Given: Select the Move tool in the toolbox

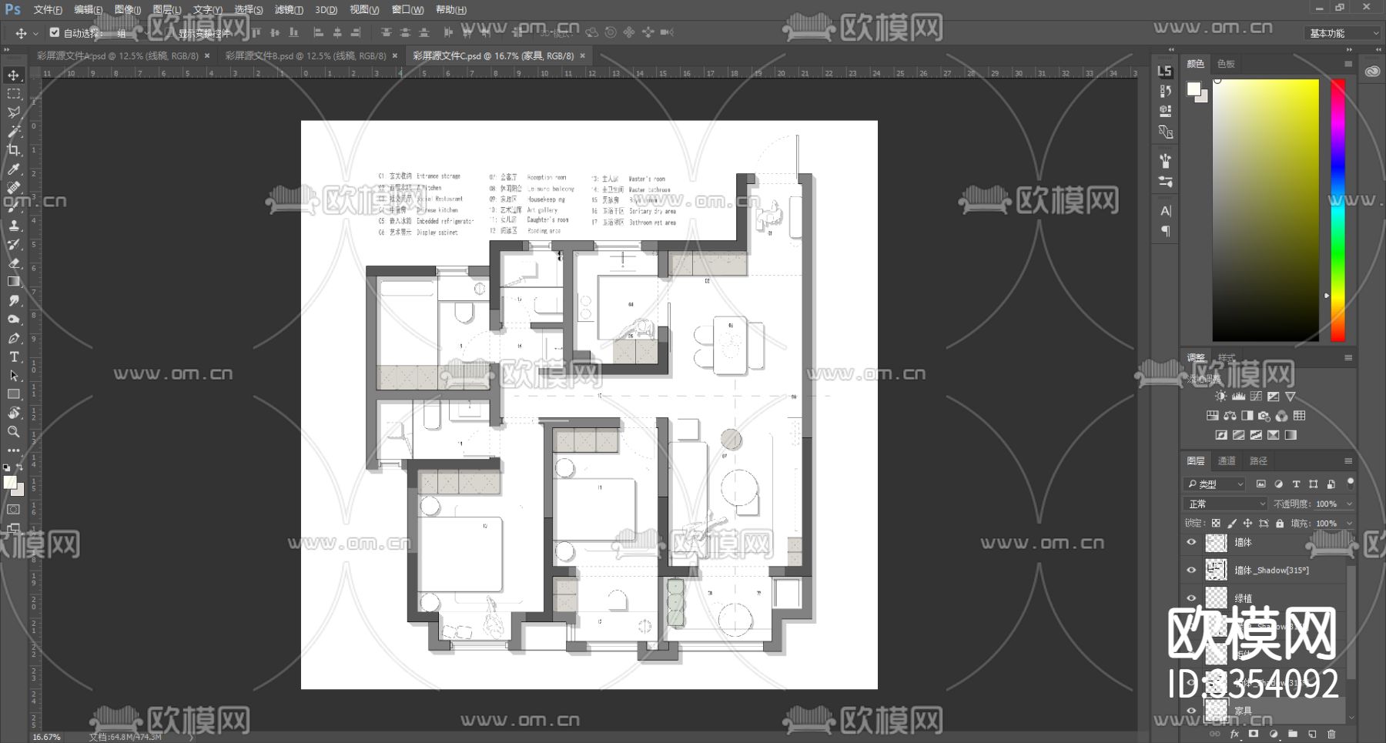Looking at the screenshot, I should 14,75.
